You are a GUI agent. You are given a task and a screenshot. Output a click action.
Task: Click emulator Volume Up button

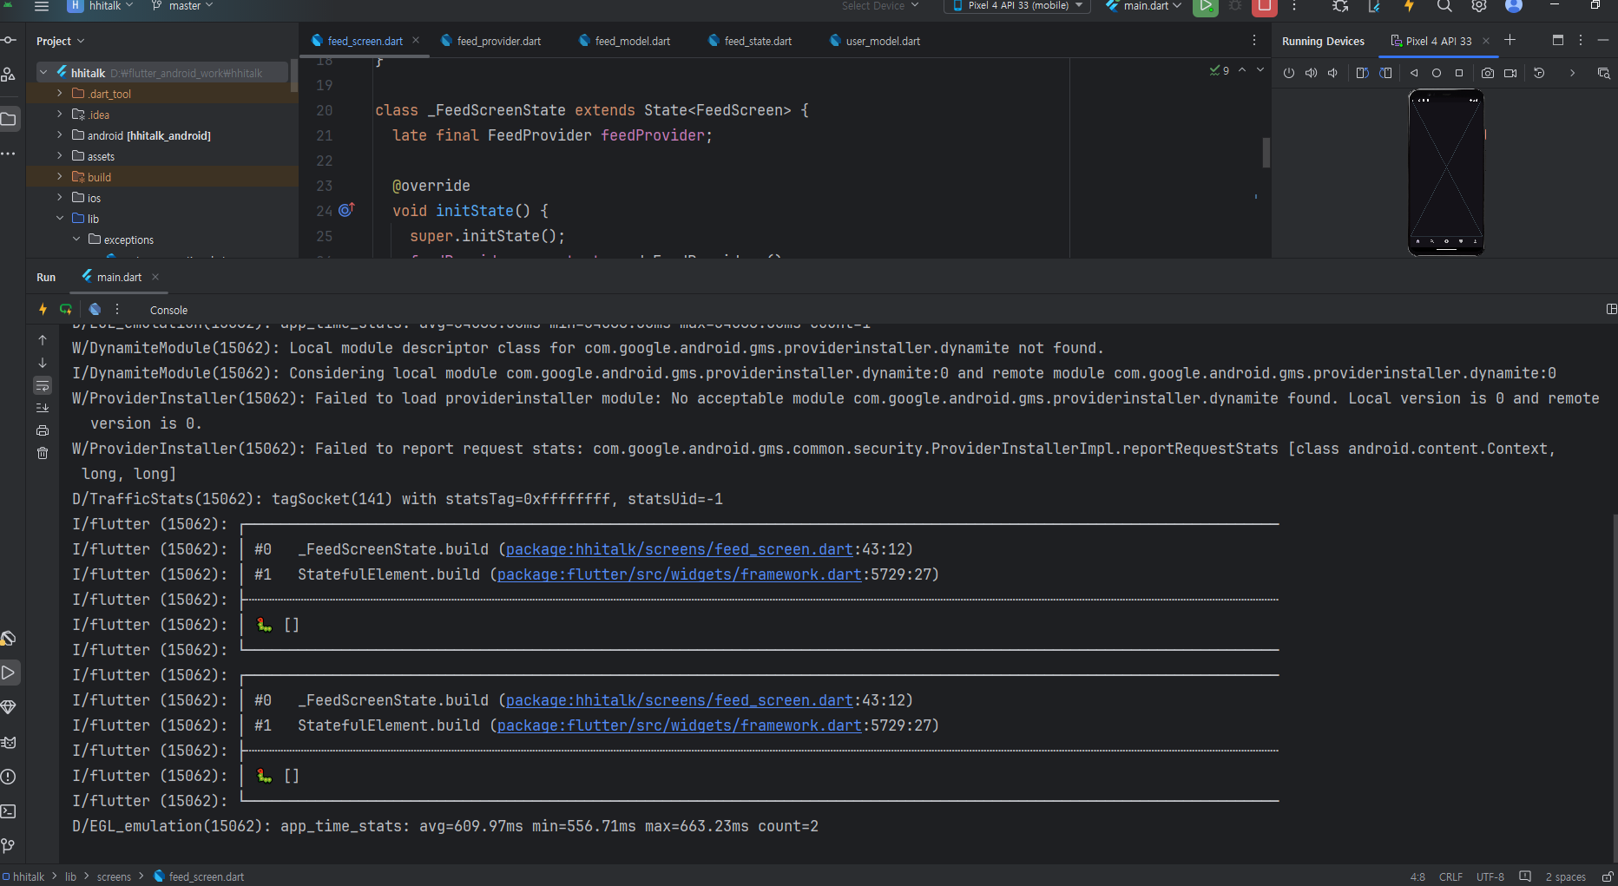1311,73
